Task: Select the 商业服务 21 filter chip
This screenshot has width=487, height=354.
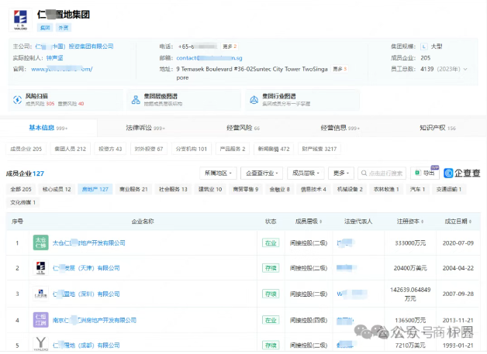Action: click(133, 189)
